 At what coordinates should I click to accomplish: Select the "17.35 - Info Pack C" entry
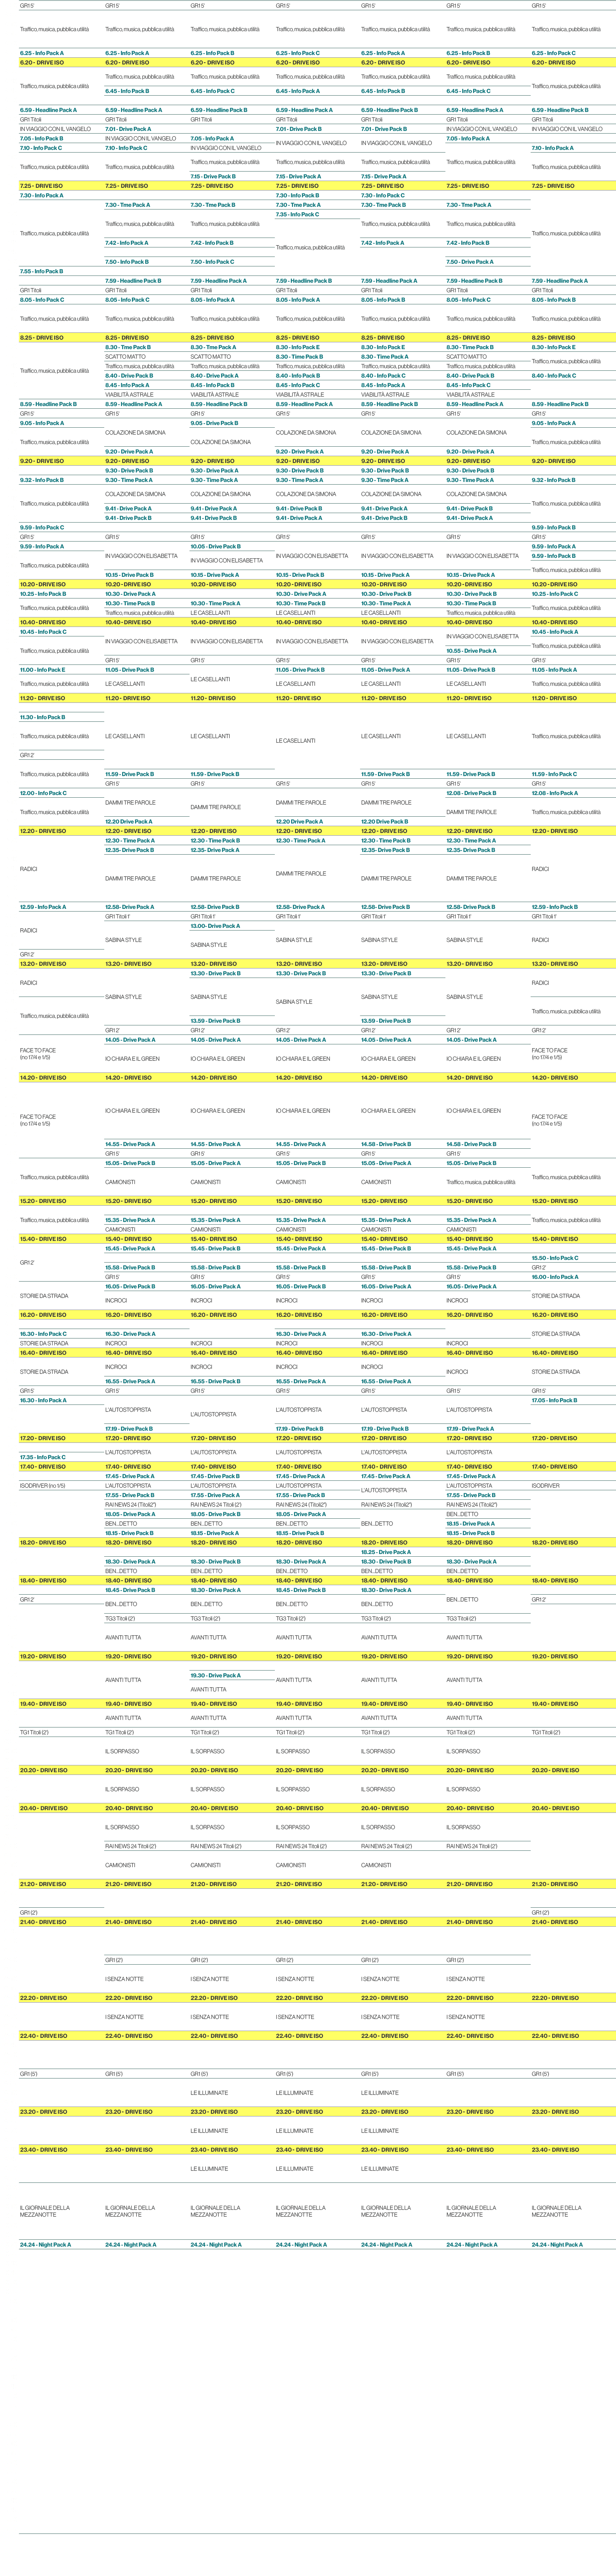click(43, 1457)
